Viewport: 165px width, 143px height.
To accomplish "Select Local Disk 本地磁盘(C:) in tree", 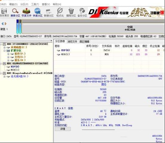I will pyautogui.click(x=19, y=47).
